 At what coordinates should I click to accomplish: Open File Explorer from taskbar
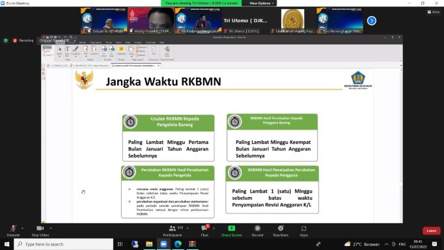149,244
